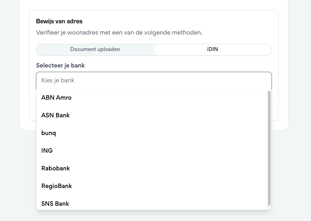
Task: Focus the 'Kies je bank' combo box
Action: tap(153, 80)
